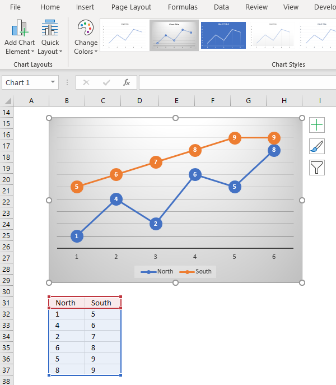This screenshot has width=336, height=385.
Task: Click the formula bar input field
Action: point(237,82)
